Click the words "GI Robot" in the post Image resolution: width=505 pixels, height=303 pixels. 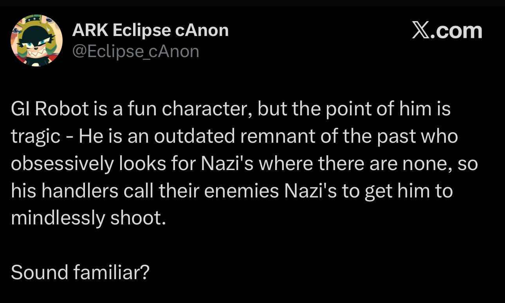(50, 110)
